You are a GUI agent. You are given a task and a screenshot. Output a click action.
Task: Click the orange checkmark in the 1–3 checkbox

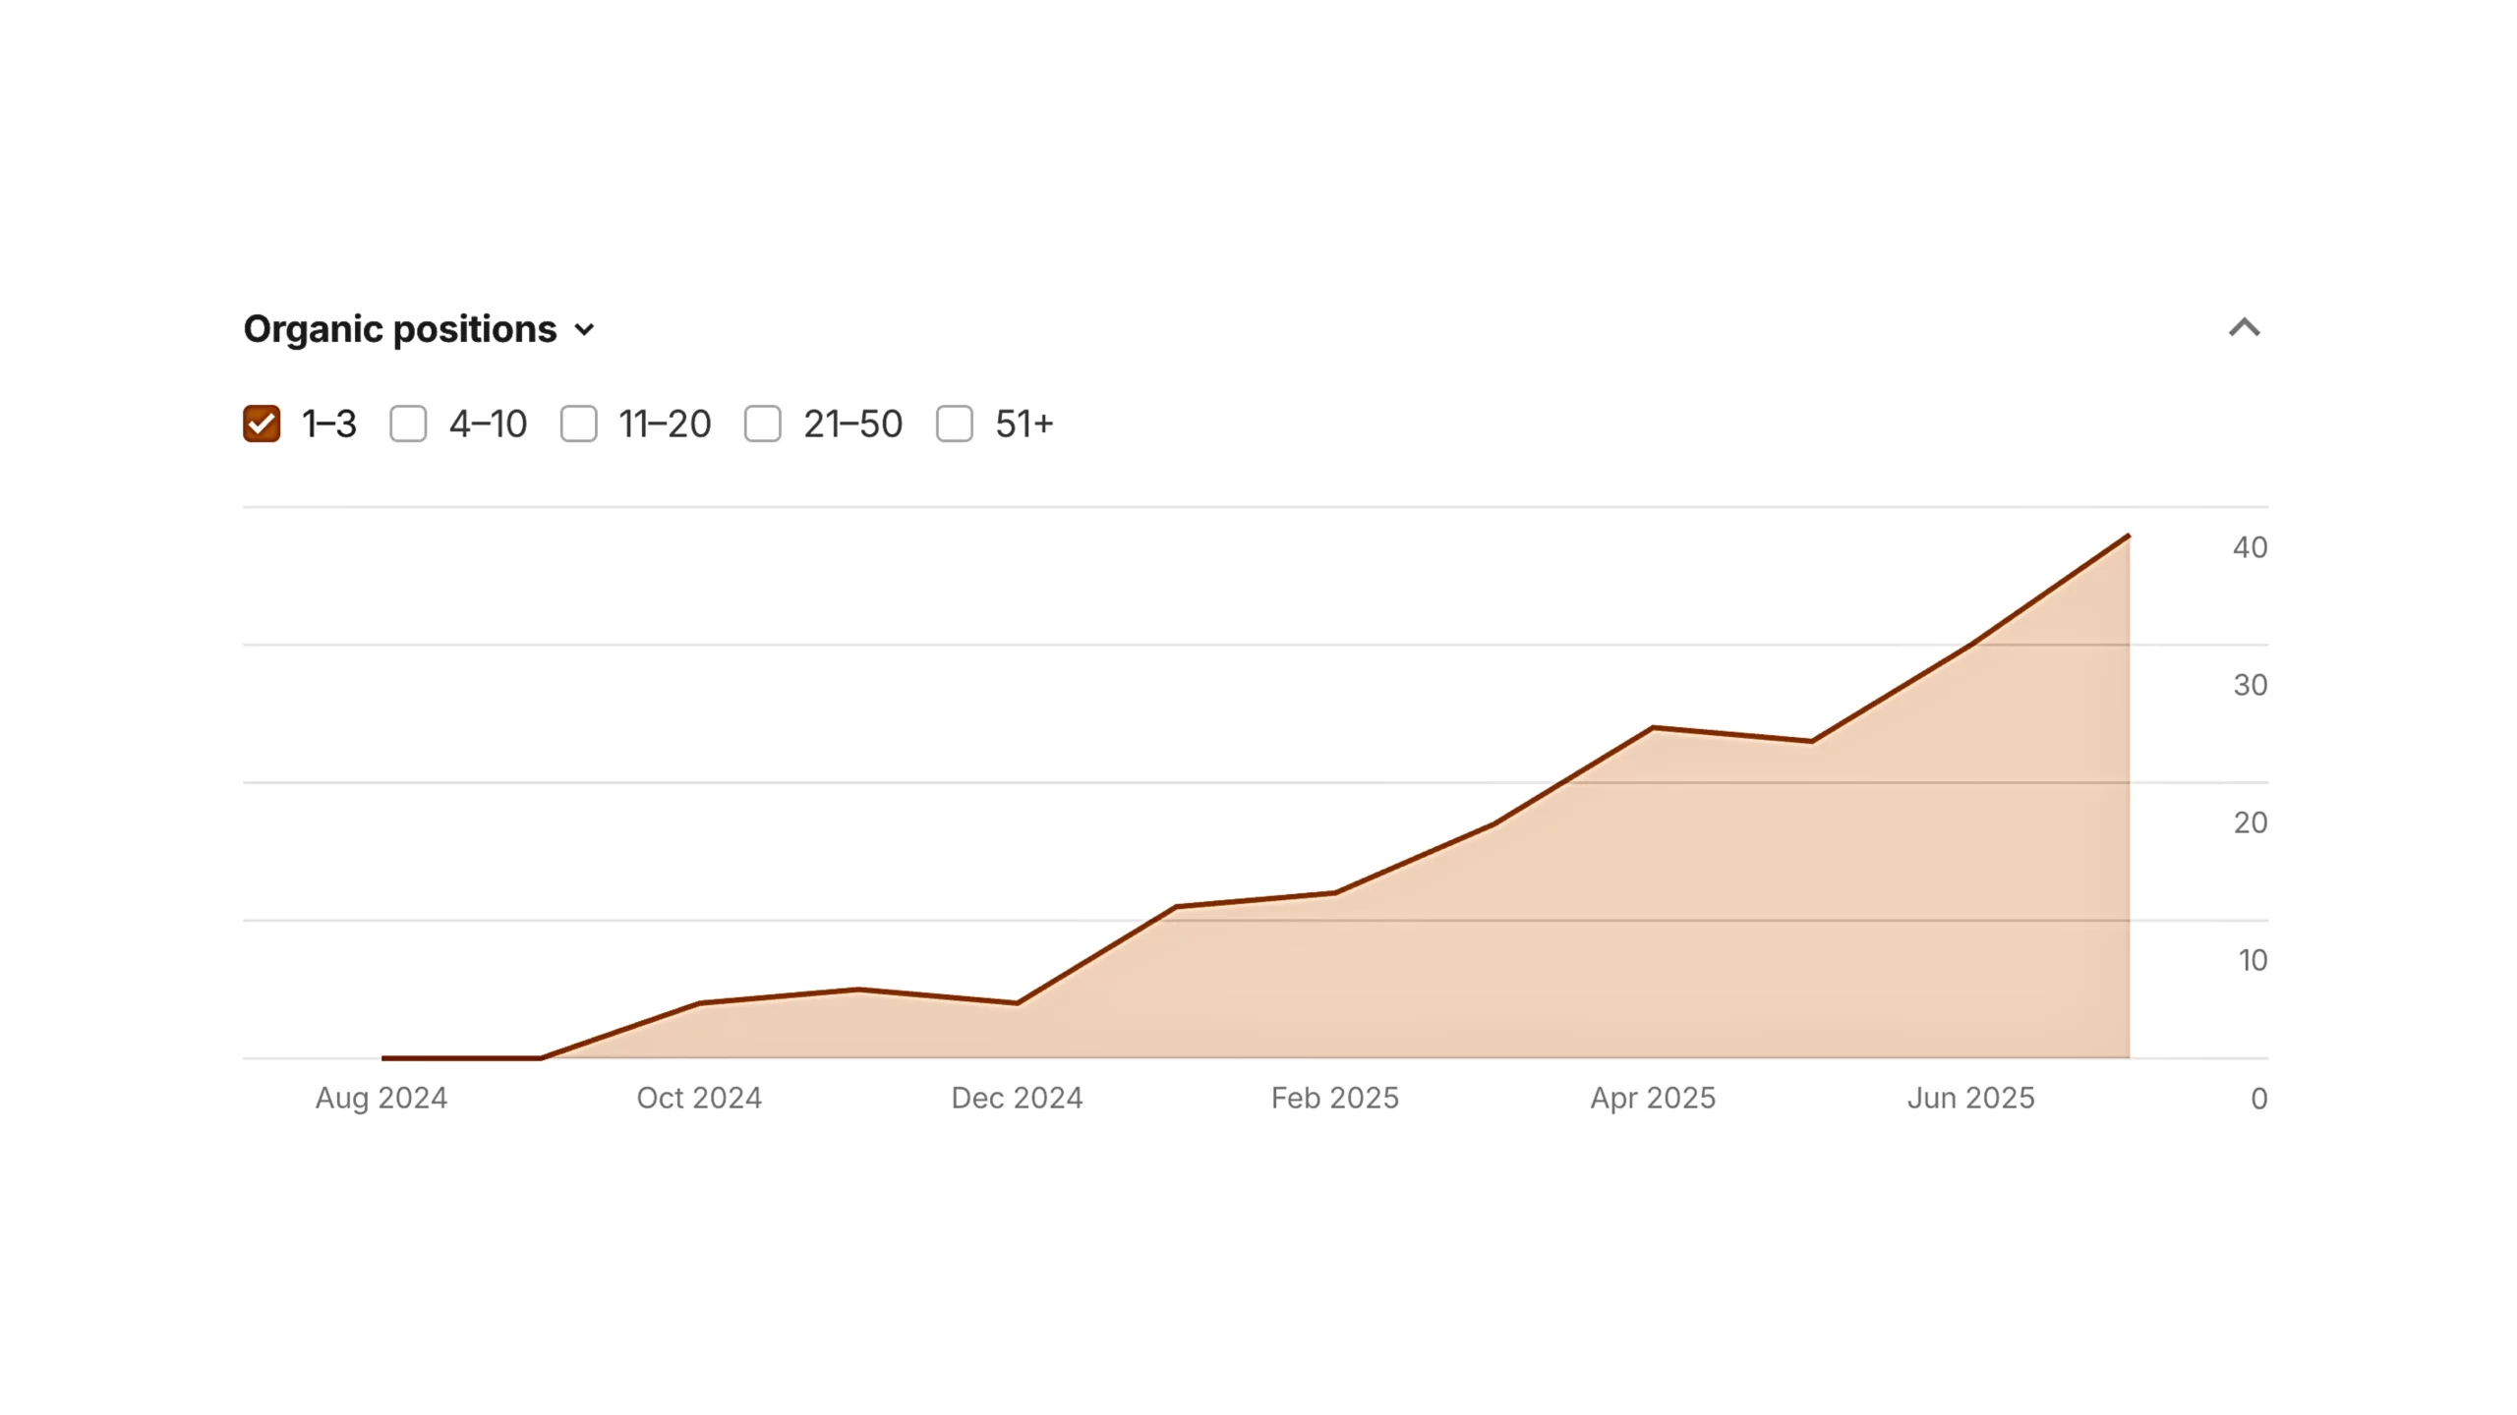(x=262, y=423)
